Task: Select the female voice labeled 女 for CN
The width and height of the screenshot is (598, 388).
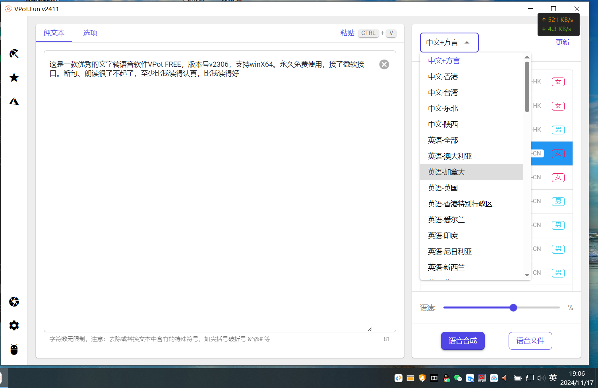Action: click(x=558, y=177)
